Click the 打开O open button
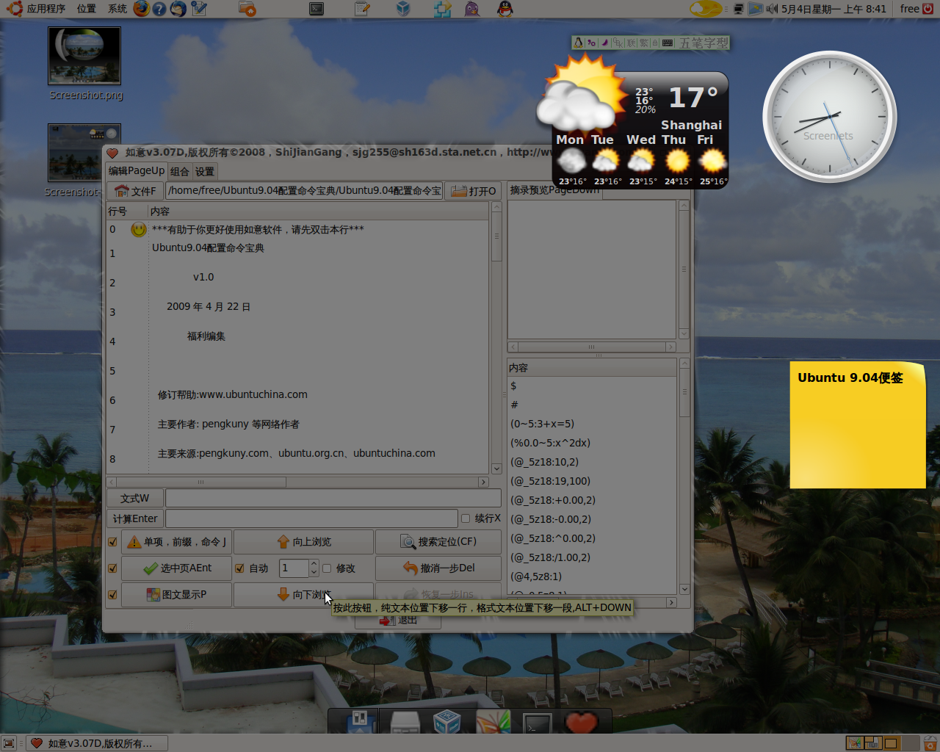Screen dimensions: 940x752 point(474,191)
